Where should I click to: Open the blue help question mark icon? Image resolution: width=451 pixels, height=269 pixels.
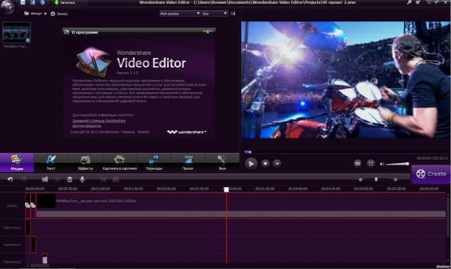click(43, 3)
